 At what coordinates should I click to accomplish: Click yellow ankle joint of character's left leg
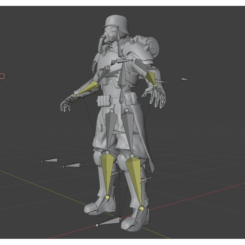tap(142, 208)
